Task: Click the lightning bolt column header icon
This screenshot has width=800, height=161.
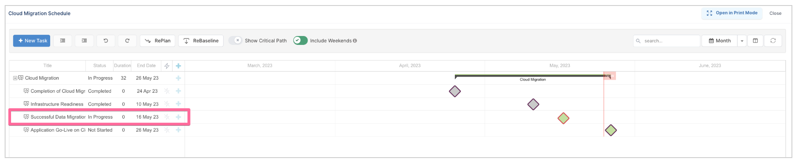Action: click(167, 66)
